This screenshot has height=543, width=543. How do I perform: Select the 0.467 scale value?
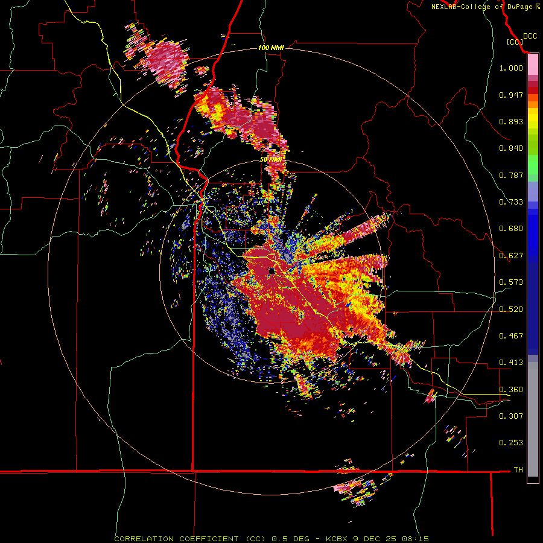(511, 336)
